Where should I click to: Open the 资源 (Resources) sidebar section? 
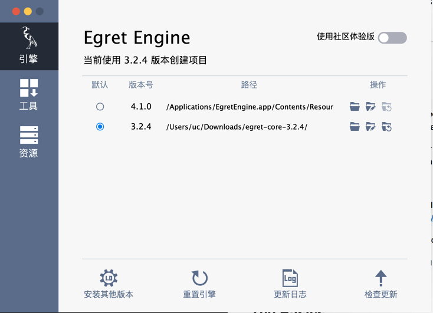[x=29, y=142]
